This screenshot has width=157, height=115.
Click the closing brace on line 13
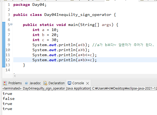24,65
